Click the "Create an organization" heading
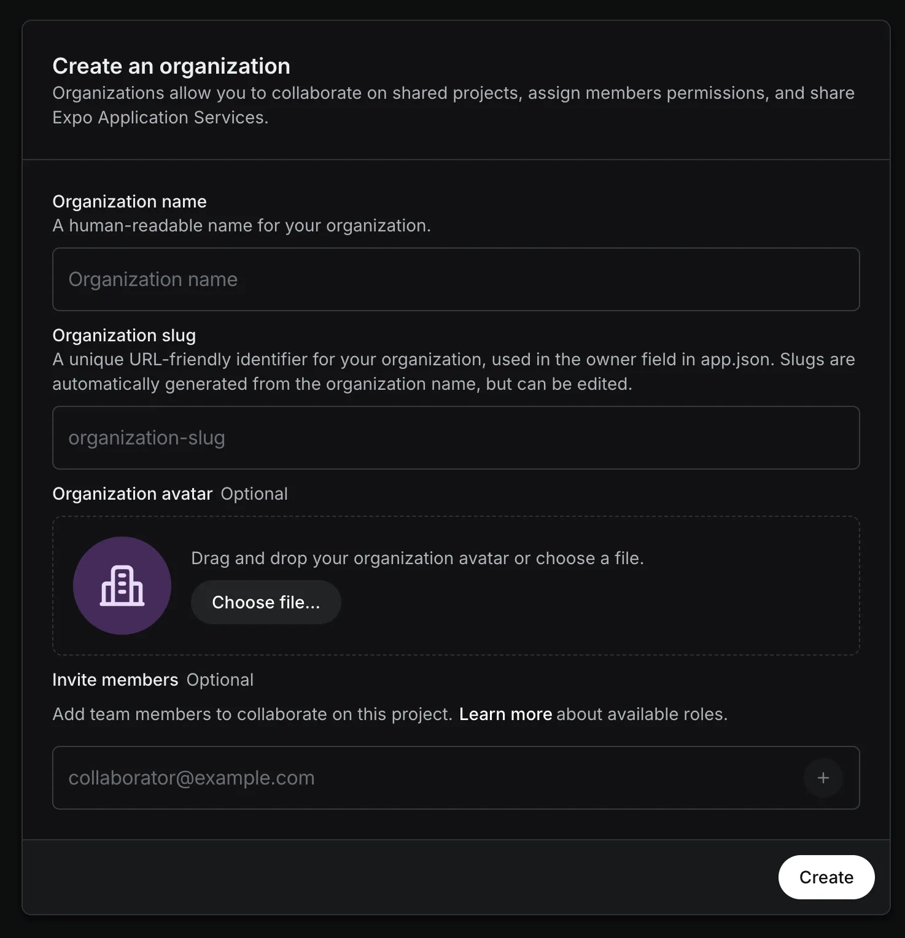The width and height of the screenshot is (905, 938). pyautogui.click(x=171, y=66)
